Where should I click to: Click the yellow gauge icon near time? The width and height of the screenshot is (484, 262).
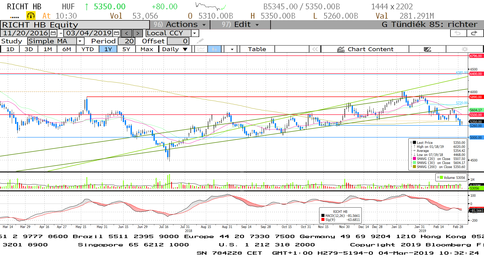pyautogui.click(x=31, y=16)
